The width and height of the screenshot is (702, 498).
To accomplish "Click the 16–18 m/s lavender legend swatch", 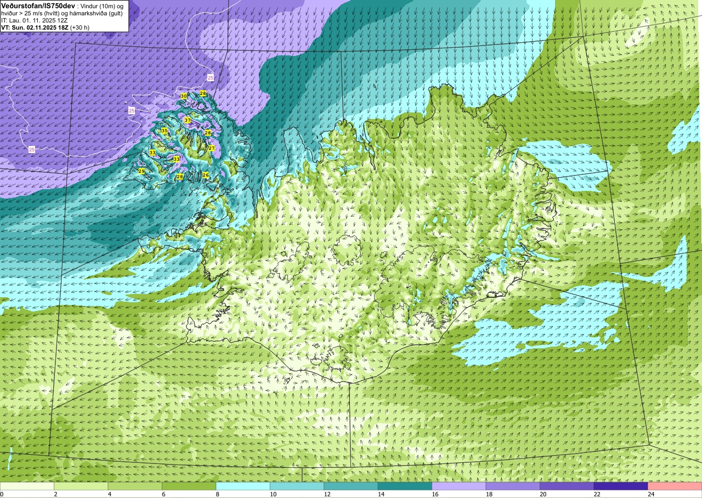I will [459, 486].
